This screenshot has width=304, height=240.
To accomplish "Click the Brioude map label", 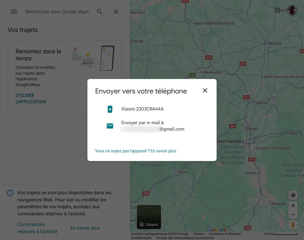I will click(279, 204).
